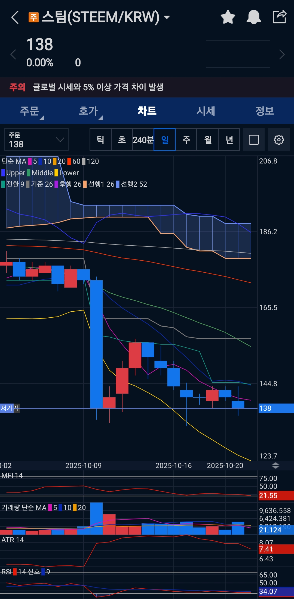The height and width of the screenshot is (599, 294).
Task: Tap the 선행1 26 Ichimoku legend
Action: pos(99,184)
